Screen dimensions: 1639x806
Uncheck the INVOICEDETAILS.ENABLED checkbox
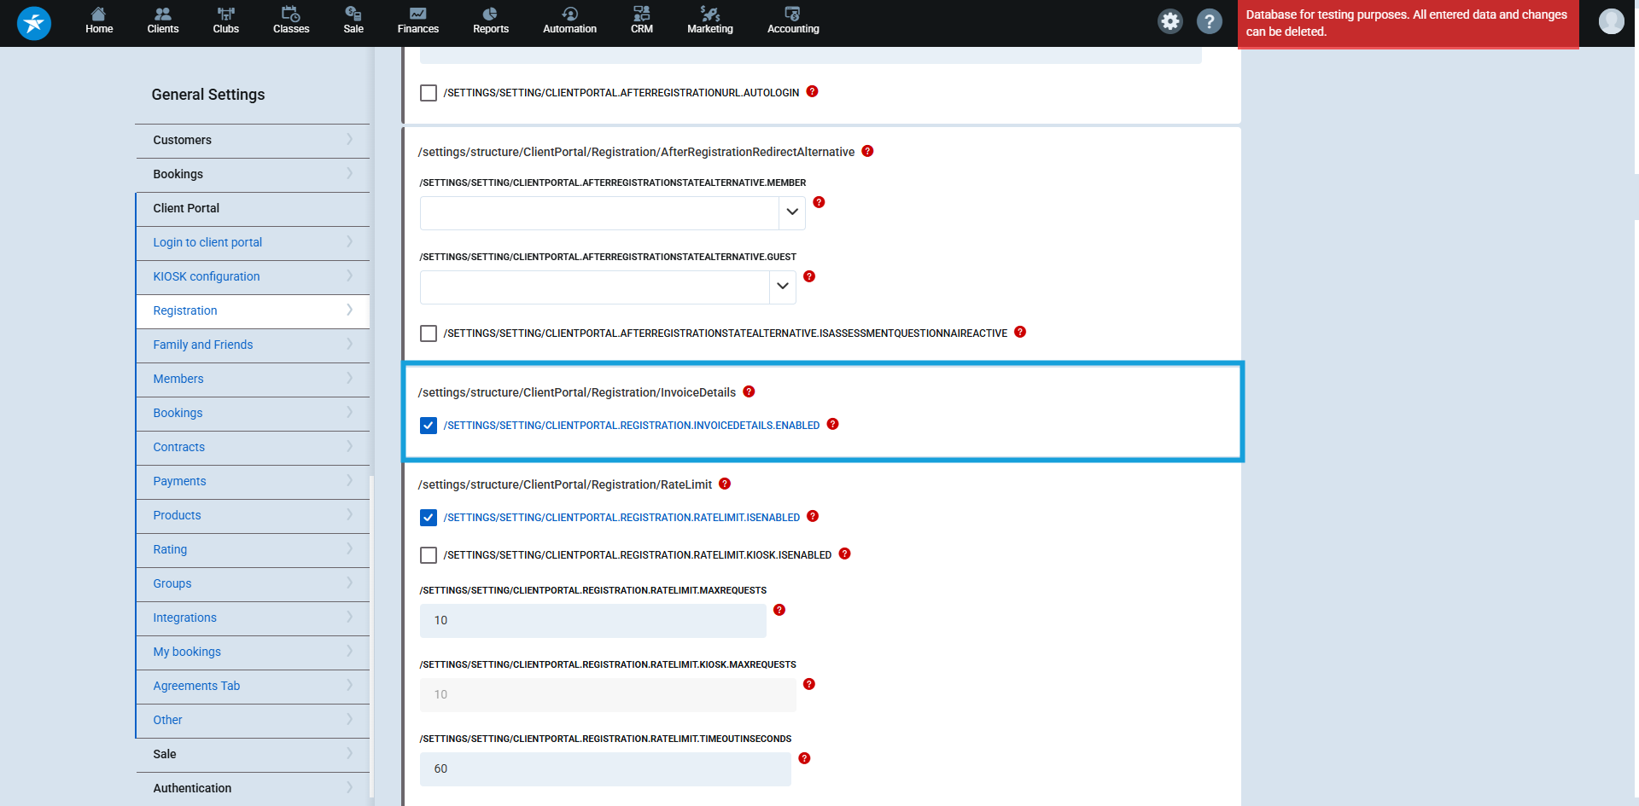[429, 426]
